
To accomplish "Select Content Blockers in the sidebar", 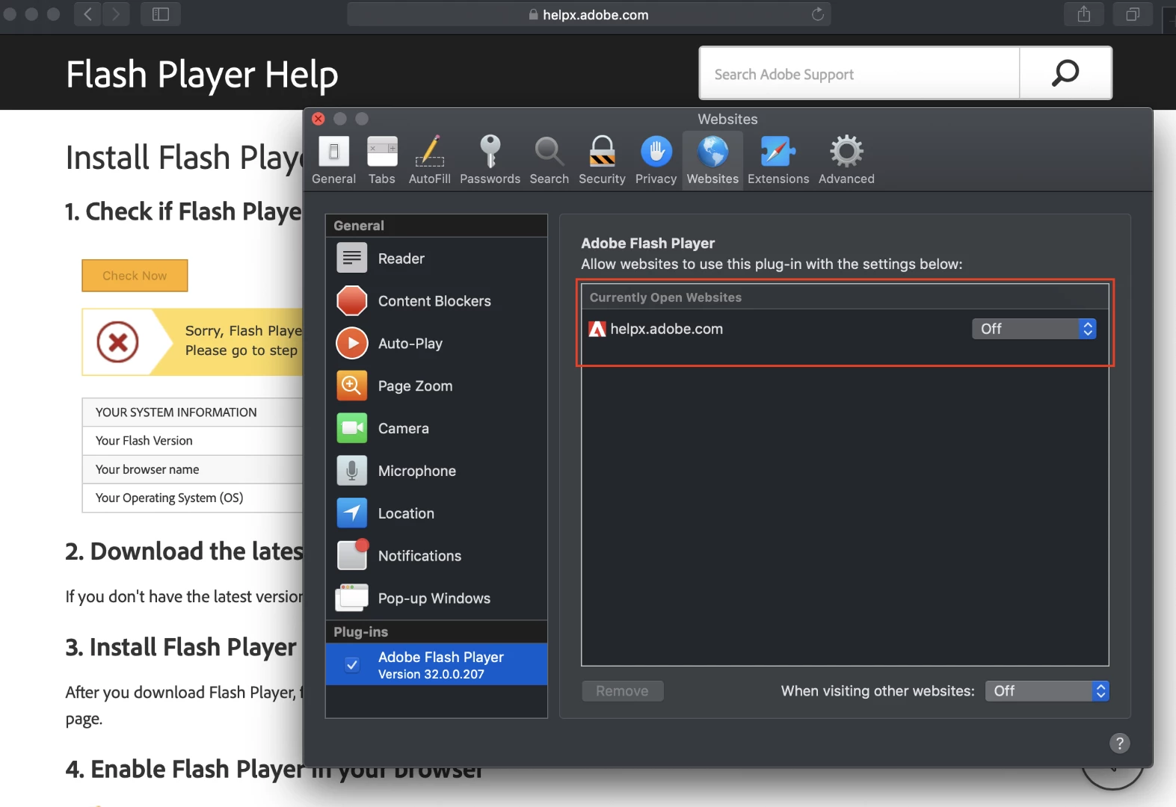I will [x=437, y=301].
